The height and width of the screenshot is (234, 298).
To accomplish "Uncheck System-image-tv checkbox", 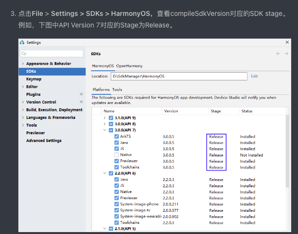I will click(x=117, y=210).
